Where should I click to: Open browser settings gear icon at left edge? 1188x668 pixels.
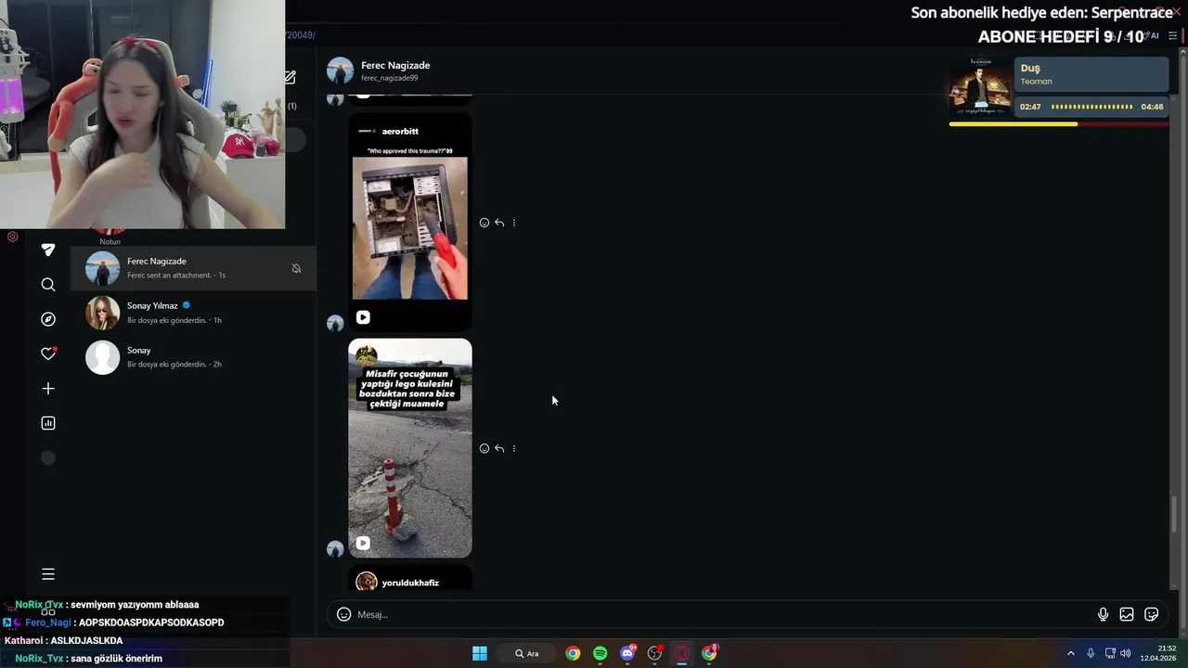12,237
